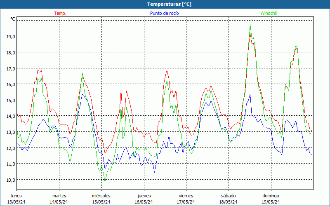Click the 'jueves' day label

144,196
